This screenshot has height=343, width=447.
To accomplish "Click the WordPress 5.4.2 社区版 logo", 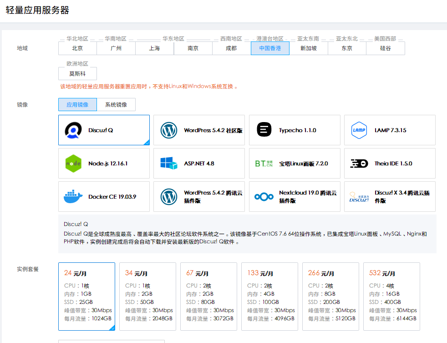I will coord(169,130).
